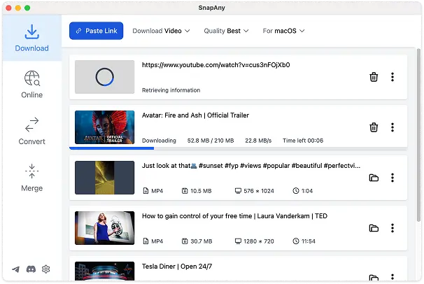This screenshot has width=424, height=284.
Task: Open more options for Avatar: Fire and Ash
Action: pyautogui.click(x=393, y=127)
